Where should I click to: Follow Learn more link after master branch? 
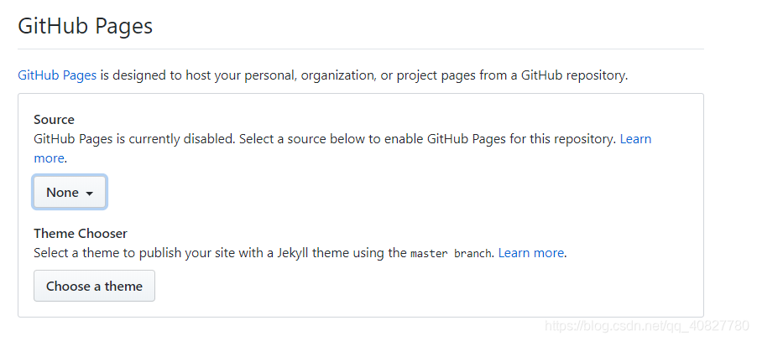coord(531,252)
